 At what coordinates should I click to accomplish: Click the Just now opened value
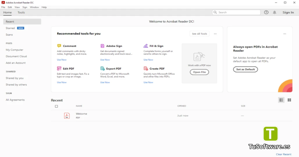coord(183,116)
